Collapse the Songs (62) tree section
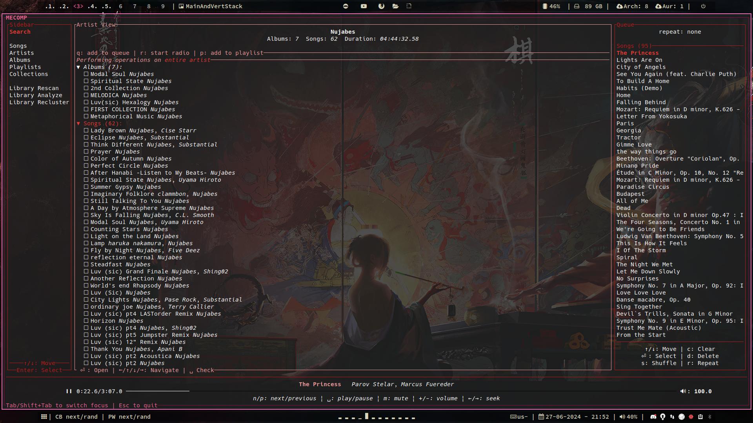 (78, 123)
